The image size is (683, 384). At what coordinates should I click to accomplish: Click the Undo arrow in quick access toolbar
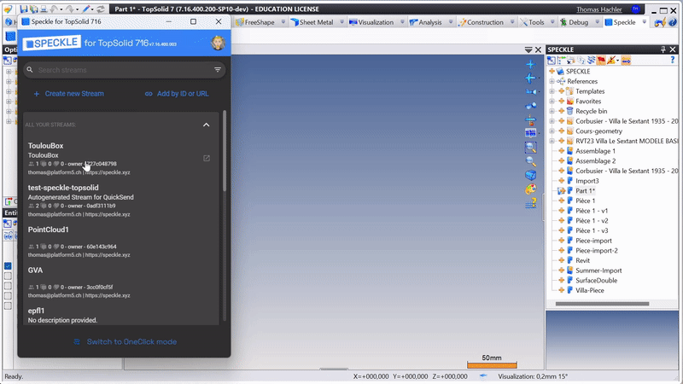click(54, 9)
